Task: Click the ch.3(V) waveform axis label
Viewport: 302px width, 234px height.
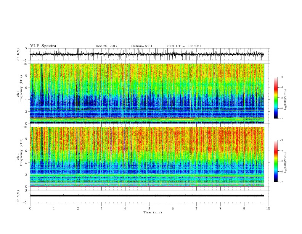Action: pyautogui.click(x=18, y=196)
